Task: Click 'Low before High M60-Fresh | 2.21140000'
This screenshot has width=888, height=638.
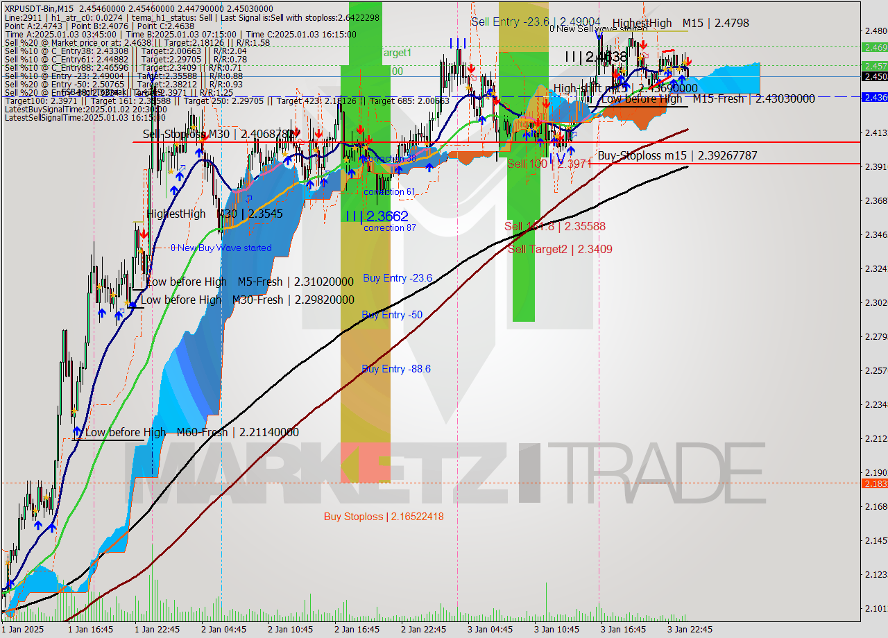Action: coord(192,432)
